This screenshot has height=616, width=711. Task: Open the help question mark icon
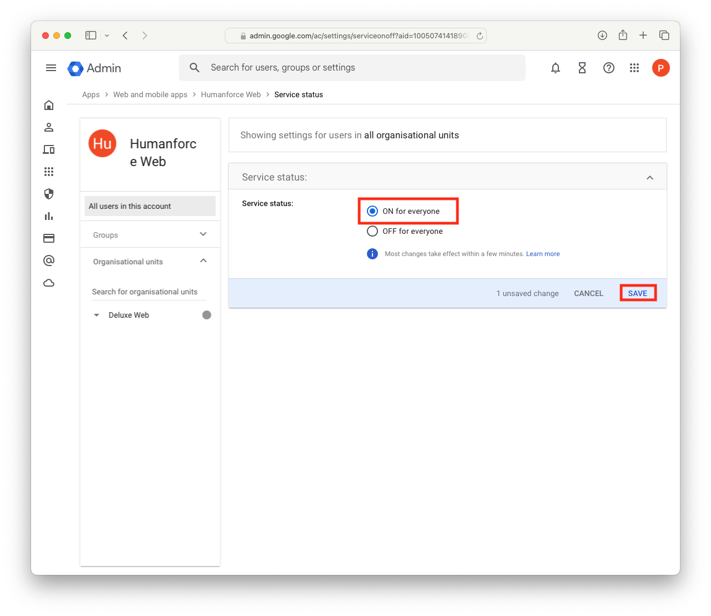609,68
